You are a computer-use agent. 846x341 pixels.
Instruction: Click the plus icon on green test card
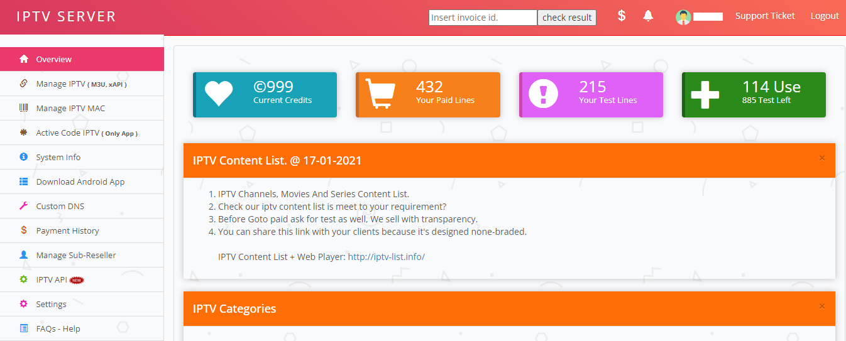[x=705, y=95]
